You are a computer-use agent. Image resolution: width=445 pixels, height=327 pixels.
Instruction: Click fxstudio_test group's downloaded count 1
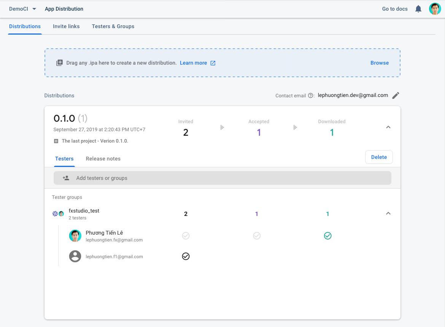[327, 214]
